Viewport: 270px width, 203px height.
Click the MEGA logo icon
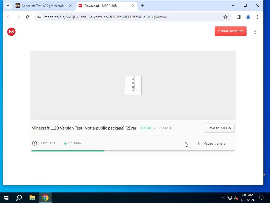point(11,32)
